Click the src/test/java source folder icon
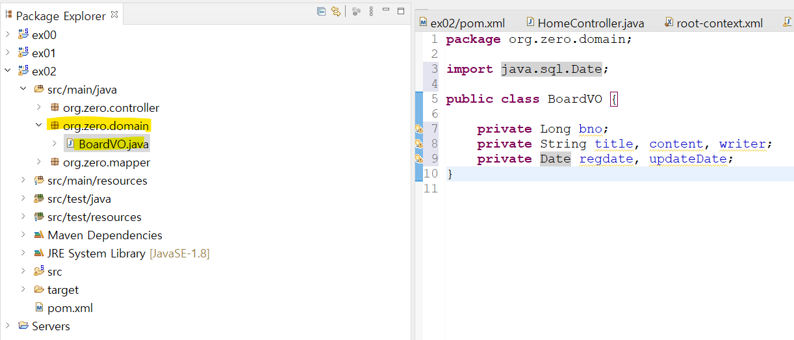 (x=39, y=198)
